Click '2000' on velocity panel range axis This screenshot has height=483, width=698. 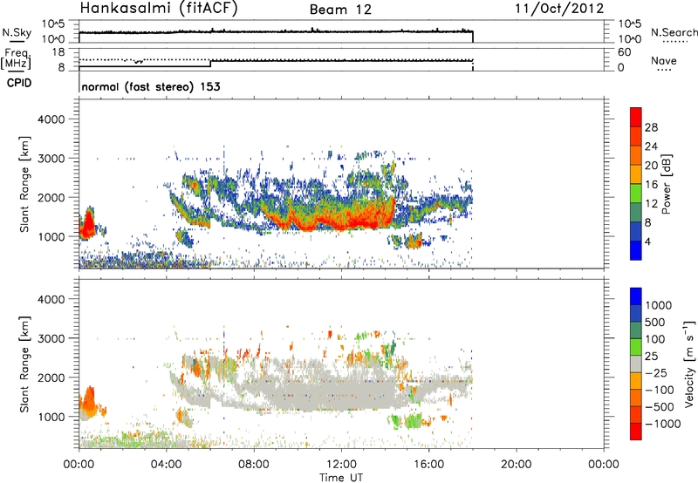51,378
